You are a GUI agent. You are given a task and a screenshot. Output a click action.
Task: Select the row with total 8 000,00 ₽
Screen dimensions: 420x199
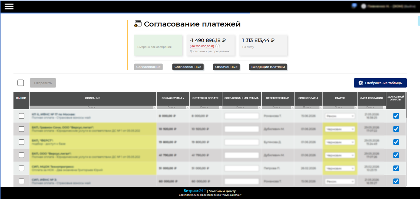tap(21, 116)
